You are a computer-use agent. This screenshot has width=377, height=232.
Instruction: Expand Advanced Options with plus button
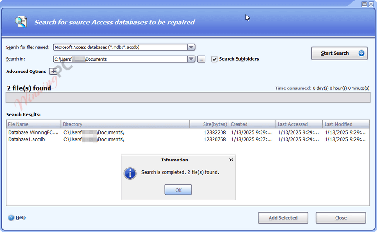(53, 72)
